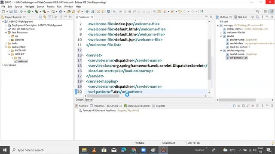This screenshot has width=275, height=154.
Task: Open the File menu
Action: pyautogui.click(x=3, y=7)
